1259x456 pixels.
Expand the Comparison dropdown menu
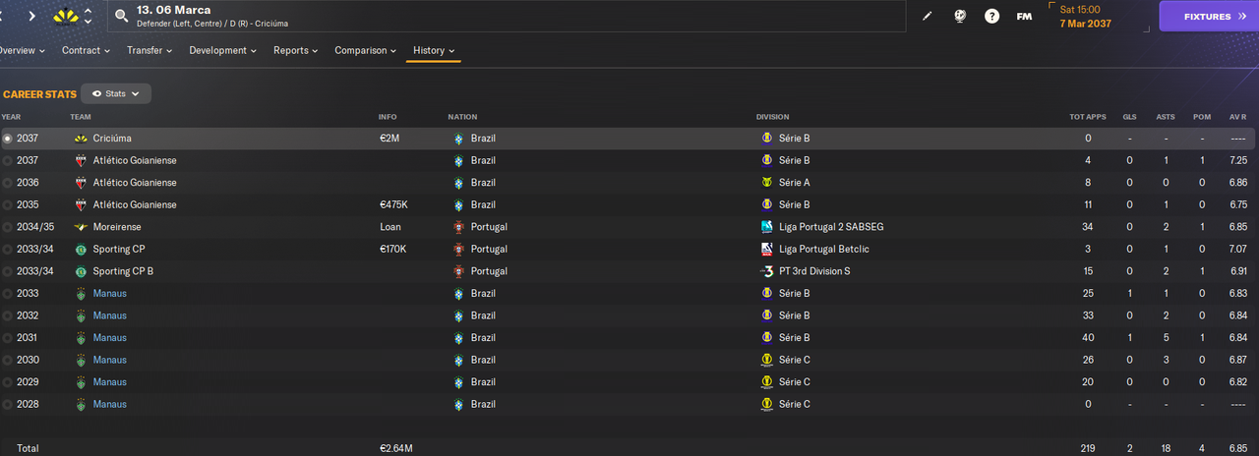click(366, 50)
